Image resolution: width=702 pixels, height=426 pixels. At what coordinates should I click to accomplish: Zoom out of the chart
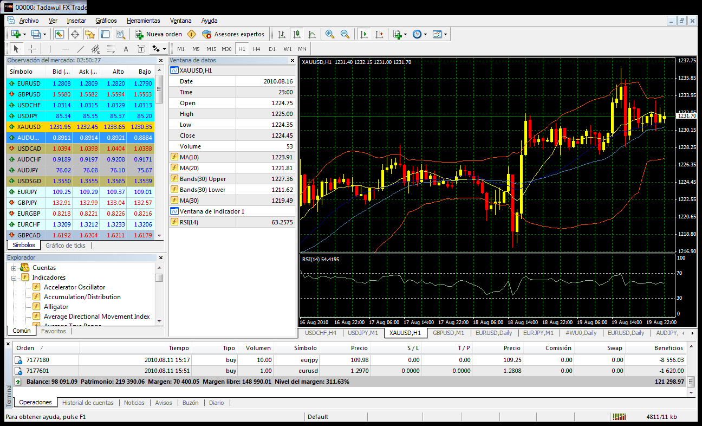pos(345,34)
